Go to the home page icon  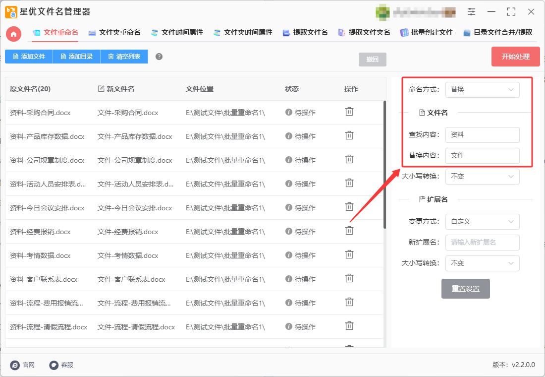click(x=13, y=34)
